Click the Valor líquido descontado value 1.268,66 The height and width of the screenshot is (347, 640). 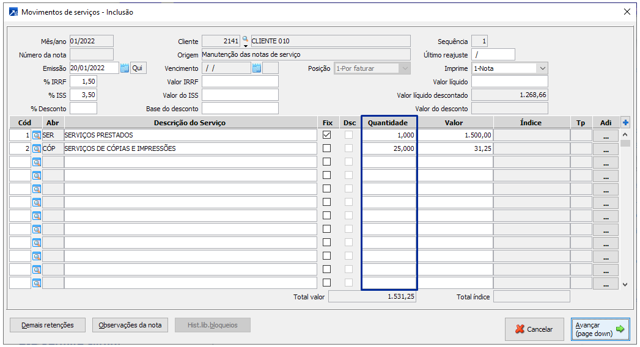pyautogui.click(x=509, y=95)
